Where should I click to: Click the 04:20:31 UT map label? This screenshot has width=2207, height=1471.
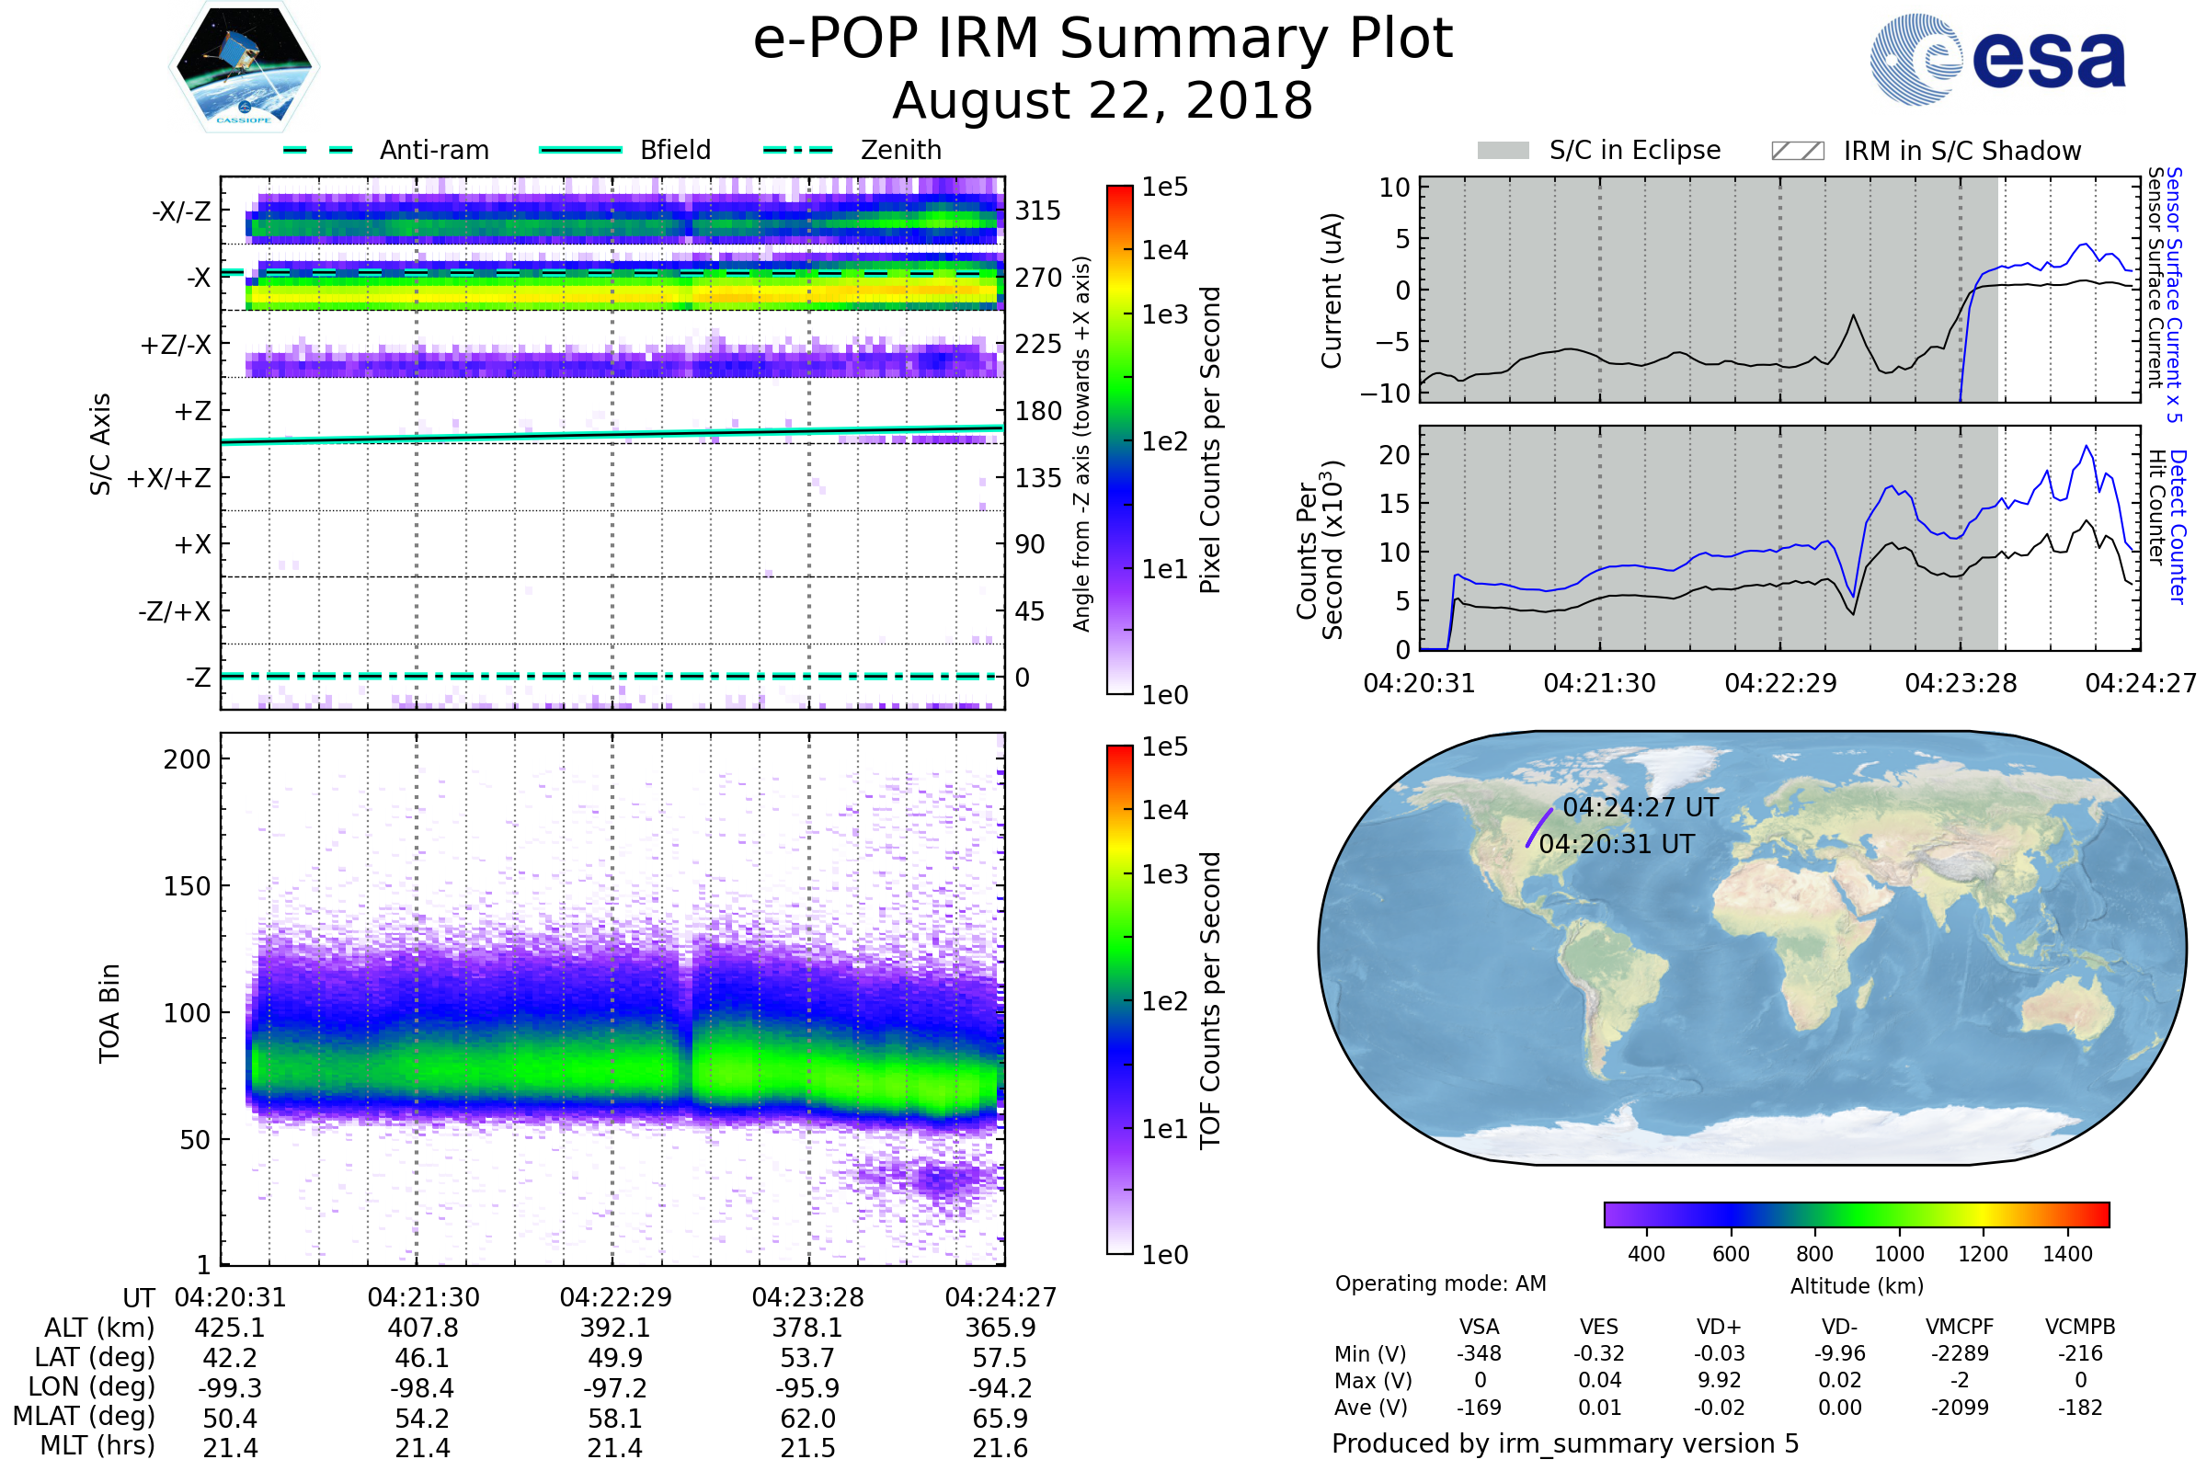click(x=1616, y=844)
